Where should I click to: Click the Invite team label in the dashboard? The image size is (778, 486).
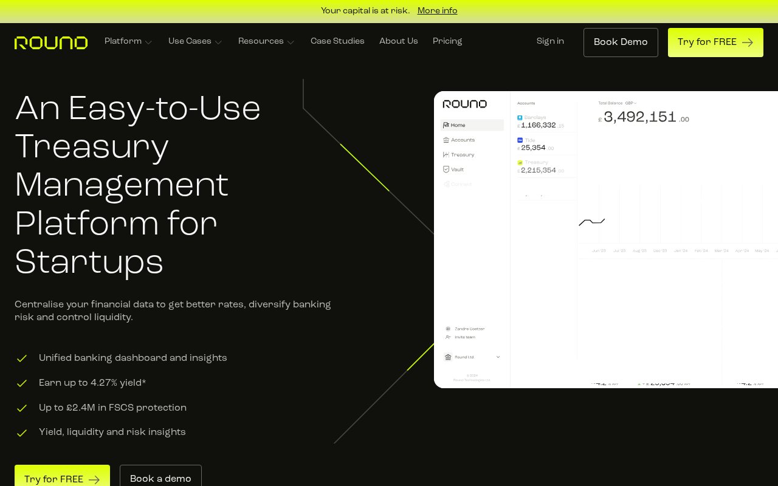tap(465, 337)
